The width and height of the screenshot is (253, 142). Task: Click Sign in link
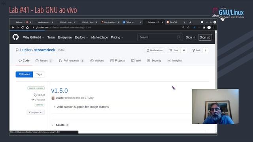(x=191, y=37)
